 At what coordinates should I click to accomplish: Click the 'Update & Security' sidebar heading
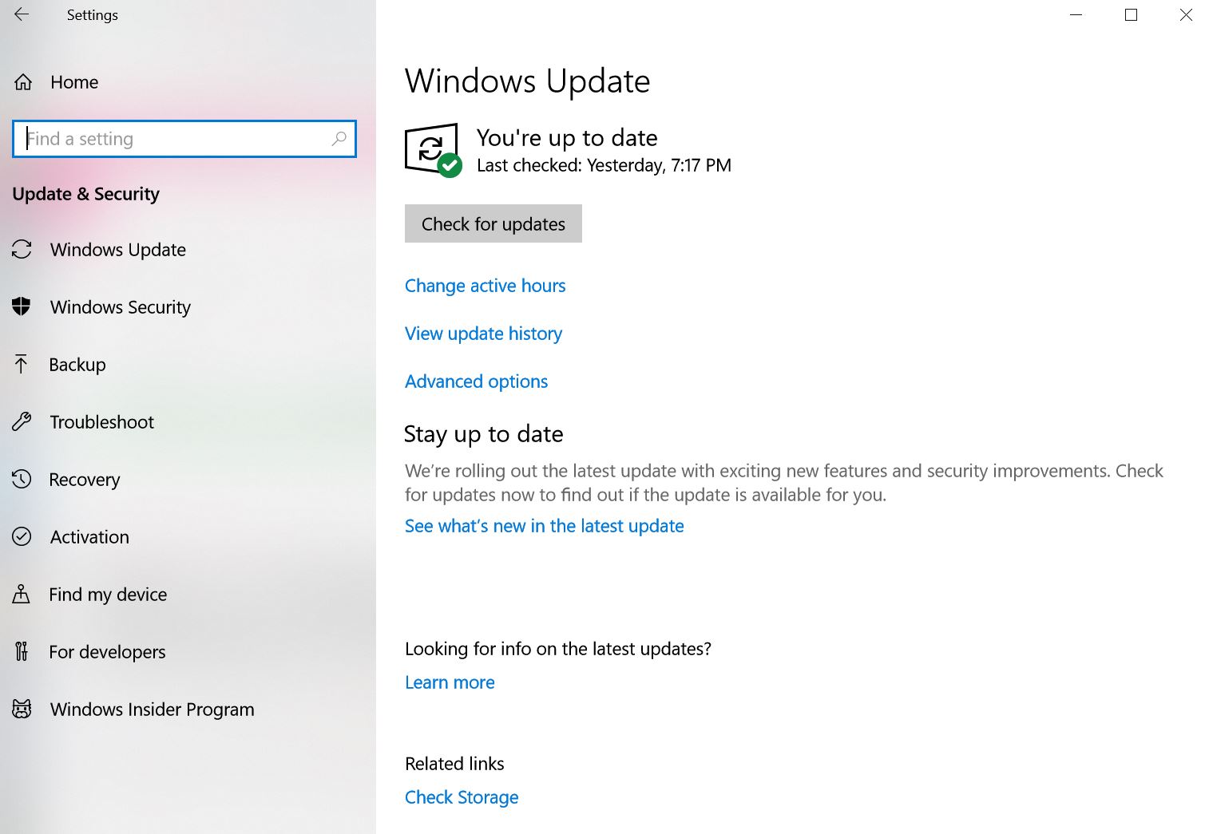[85, 194]
